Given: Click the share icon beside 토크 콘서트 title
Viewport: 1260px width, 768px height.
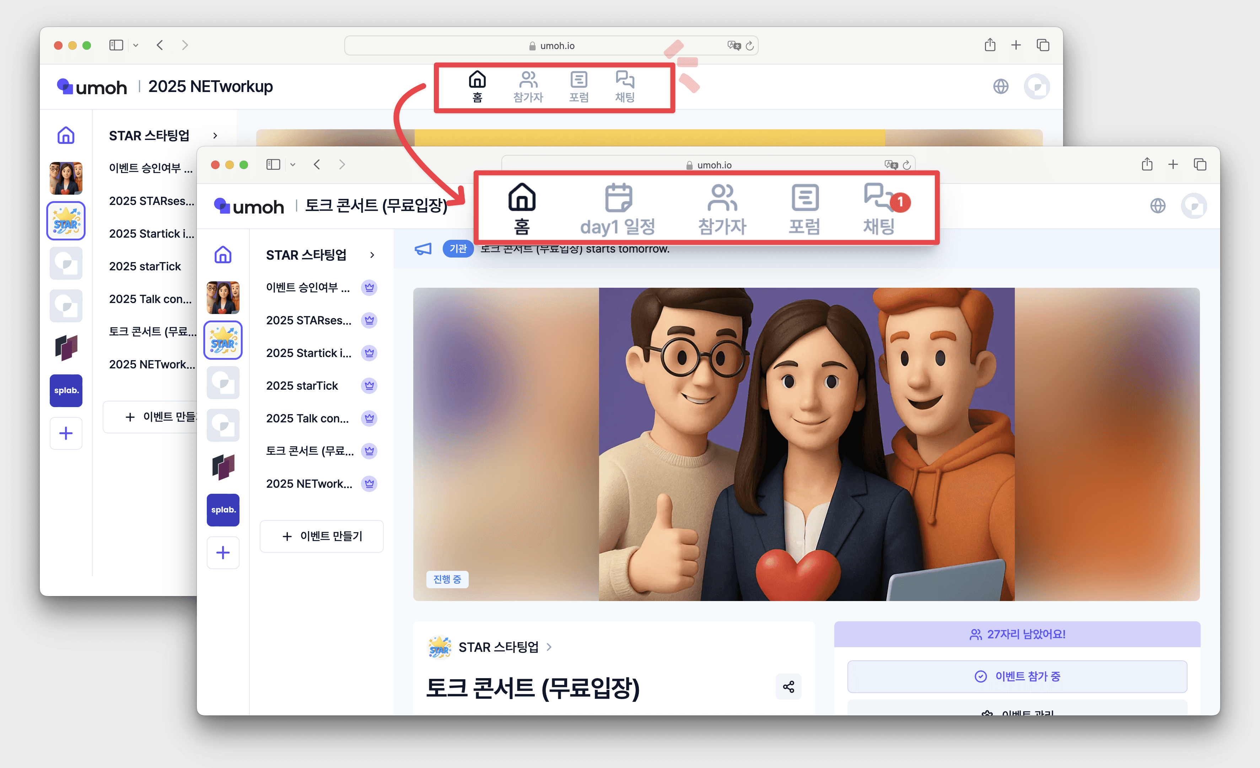Looking at the screenshot, I should [x=788, y=687].
